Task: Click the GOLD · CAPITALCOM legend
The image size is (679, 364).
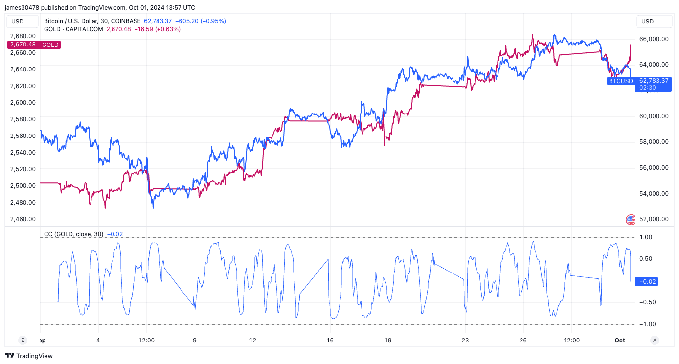Action: point(73,29)
